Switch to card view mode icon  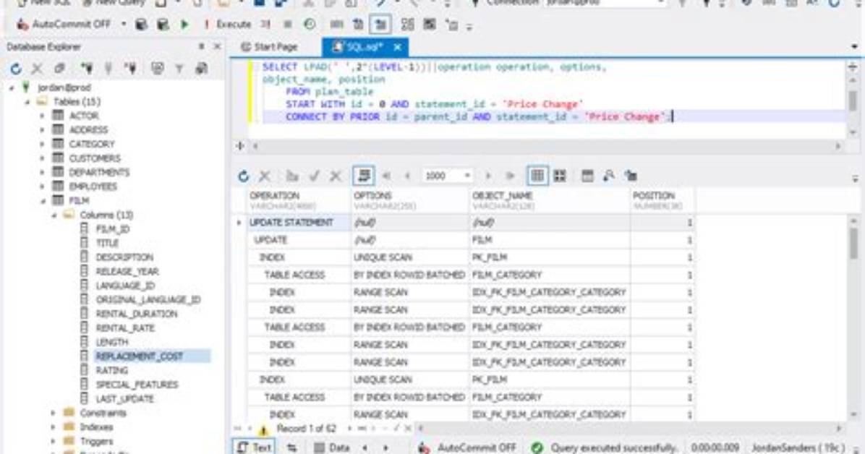[x=560, y=176]
